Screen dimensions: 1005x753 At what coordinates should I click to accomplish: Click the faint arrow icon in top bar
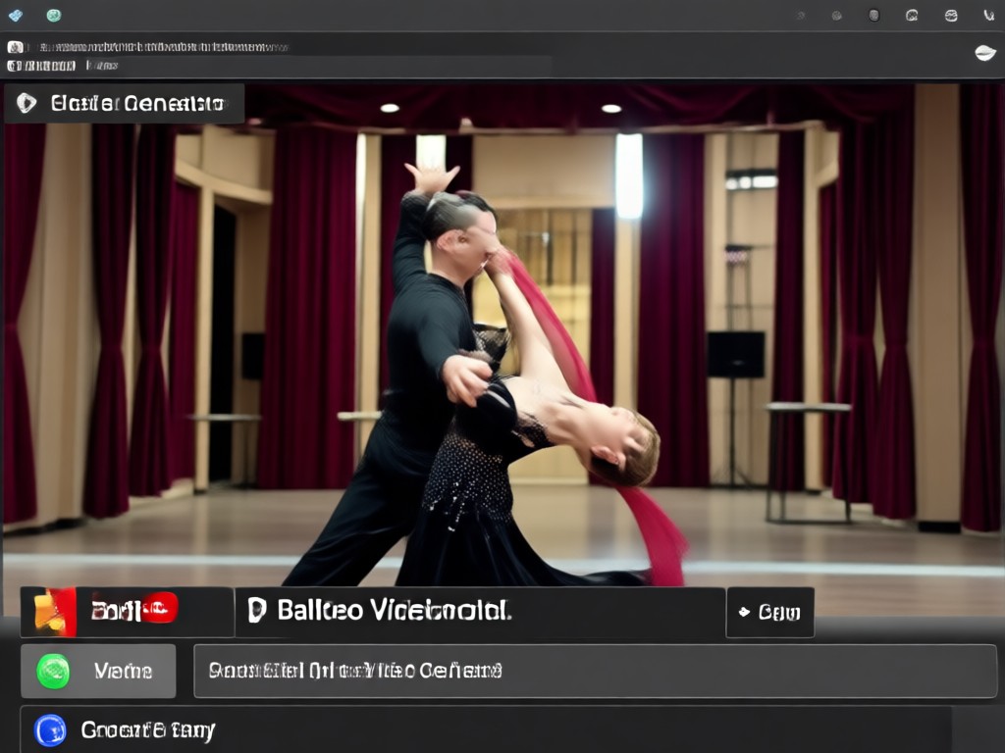click(x=801, y=16)
